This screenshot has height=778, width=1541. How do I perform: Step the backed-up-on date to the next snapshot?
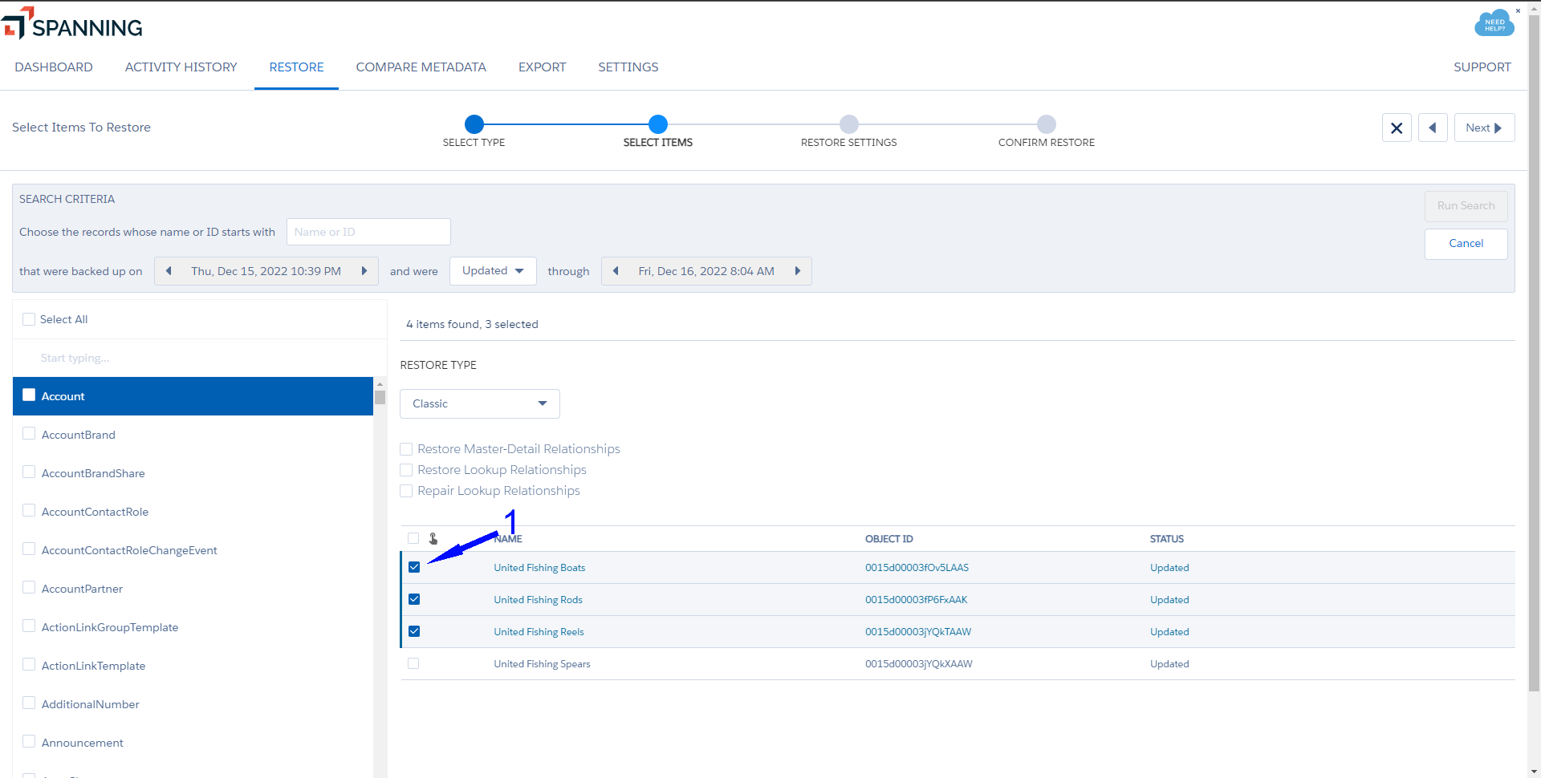[364, 271]
